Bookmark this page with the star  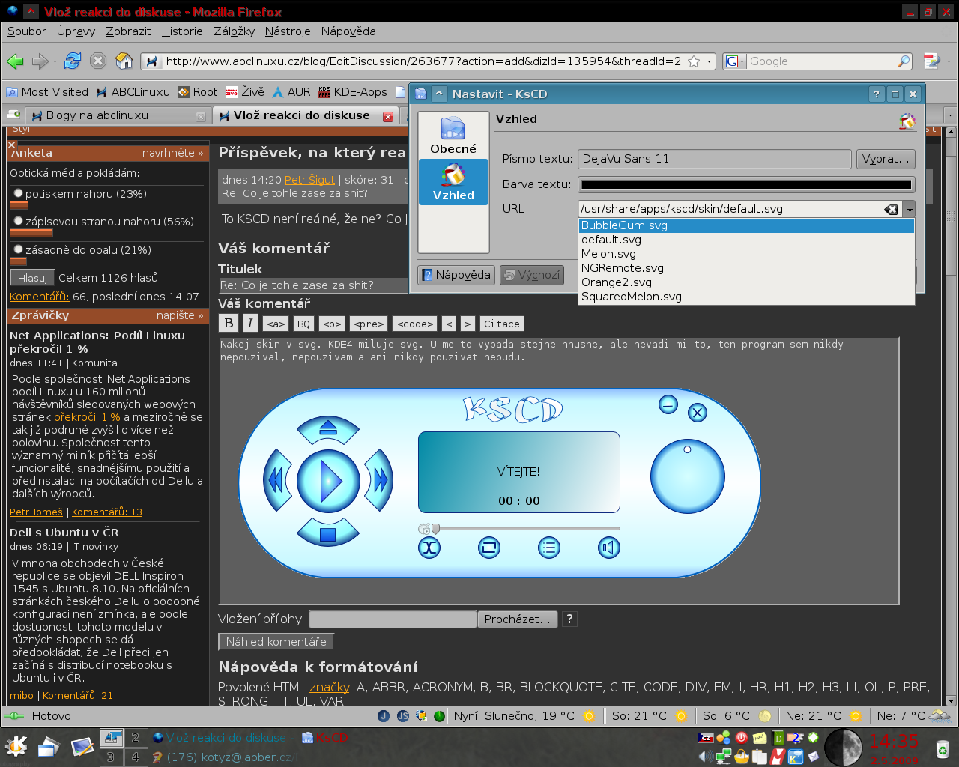coord(694,61)
